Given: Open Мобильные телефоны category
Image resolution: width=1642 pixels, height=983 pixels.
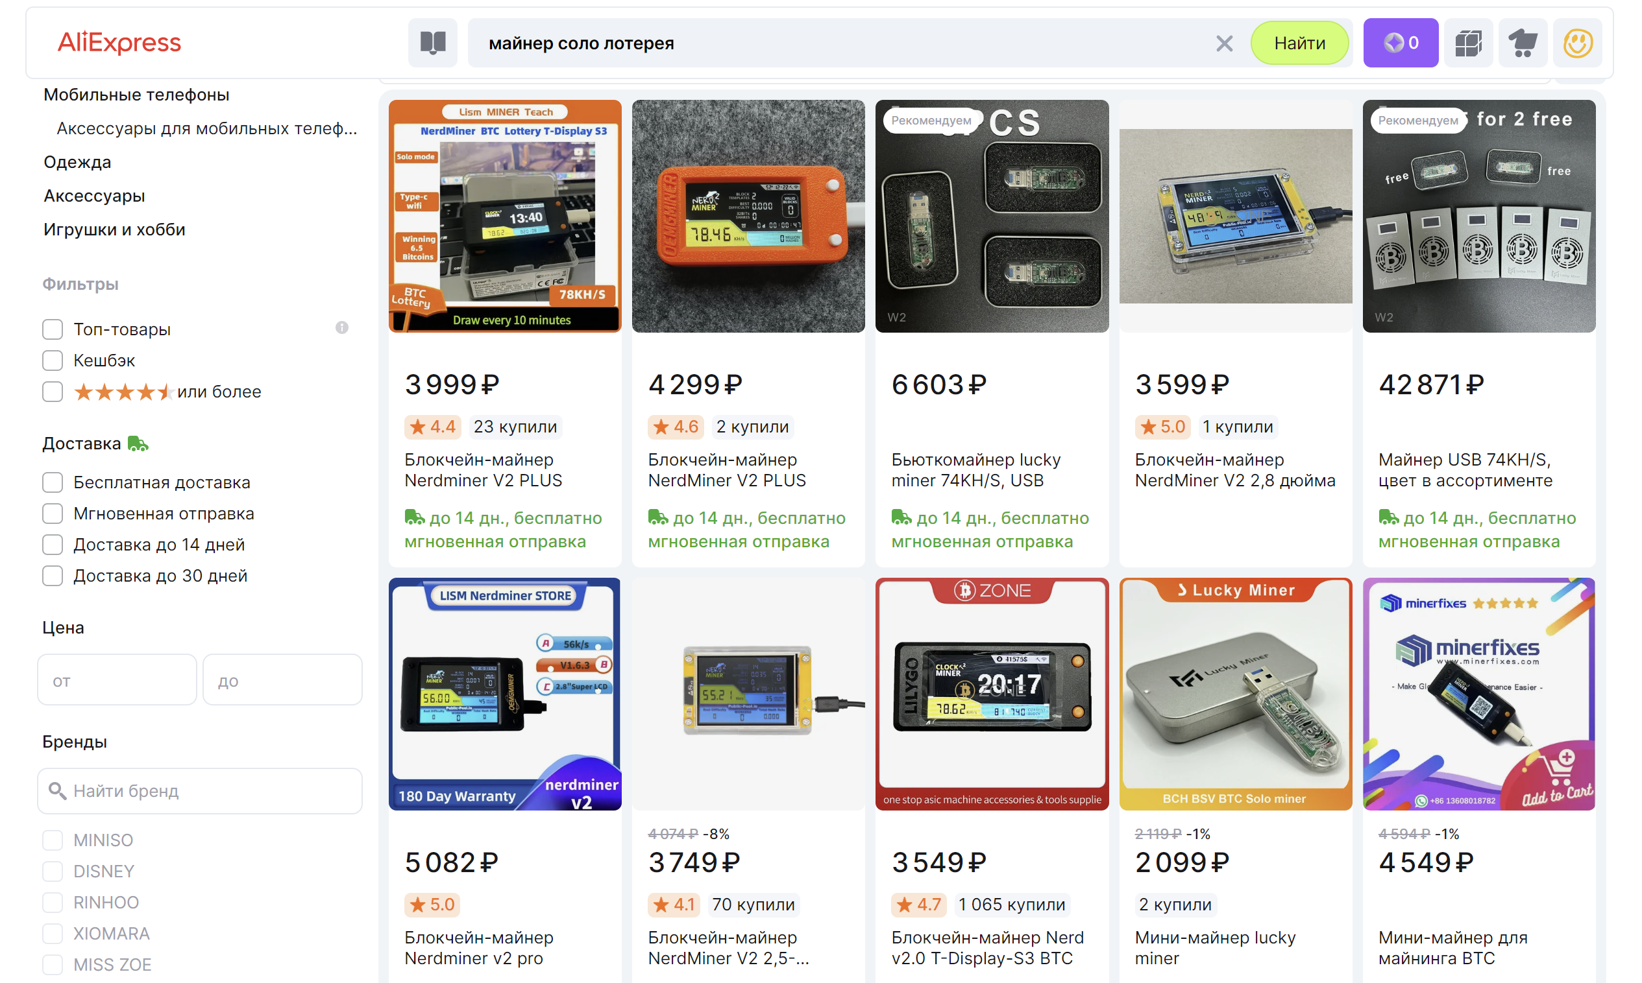Looking at the screenshot, I should [x=136, y=95].
